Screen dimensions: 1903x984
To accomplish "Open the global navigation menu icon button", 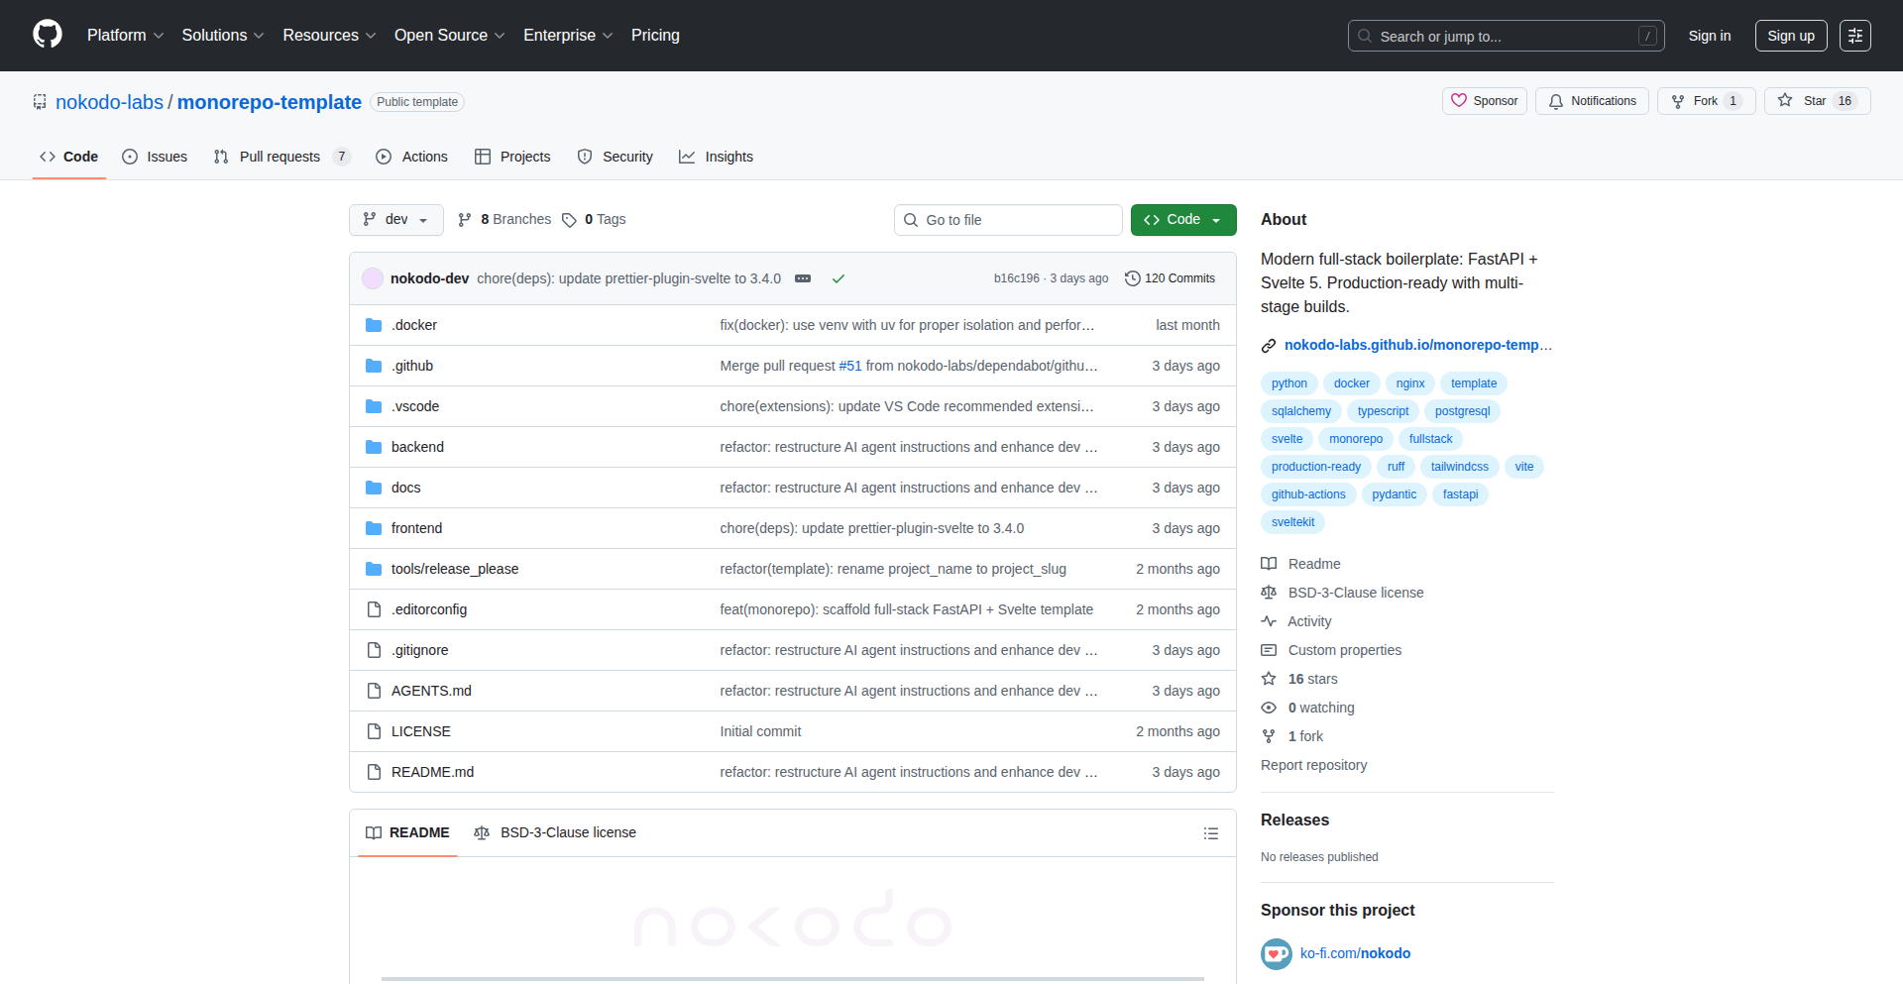I will [1854, 36].
